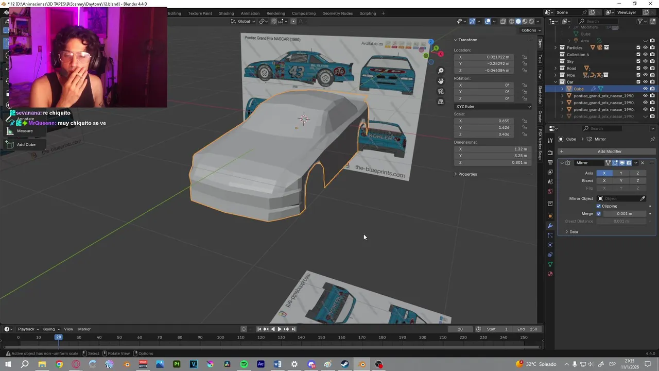This screenshot has width=659, height=371.
Task: Remove the Mirror modifier with X icon
Action: tap(643, 163)
